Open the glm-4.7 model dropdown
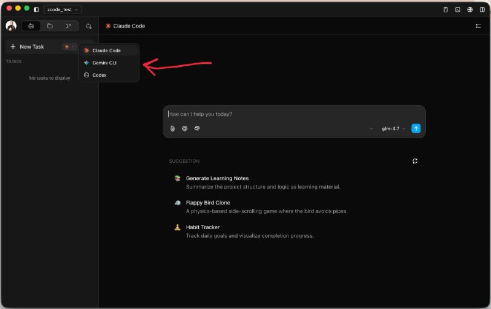This screenshot has width=491, height=309. coord(393,128)
